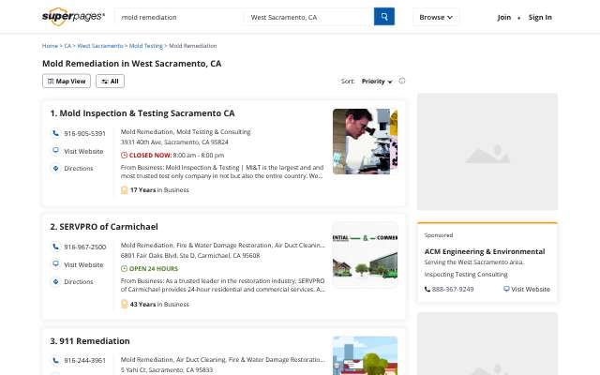Click directions icon for SERVPRO of Carmichael
Viewport: 600px width, 375px height.
[x=56, y=281]
